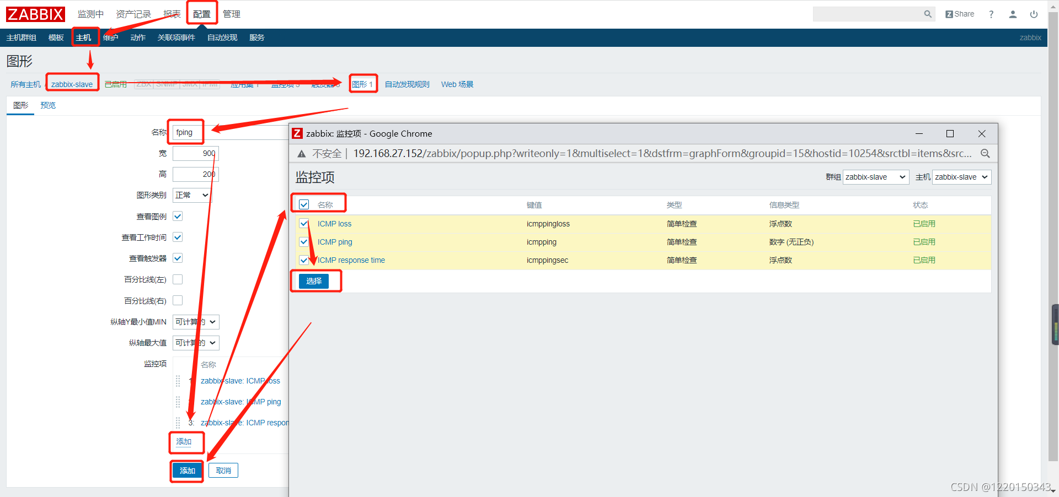
Task: Toggle the 查看工作时间 checkbox
Action: click(x=178, y=237)
